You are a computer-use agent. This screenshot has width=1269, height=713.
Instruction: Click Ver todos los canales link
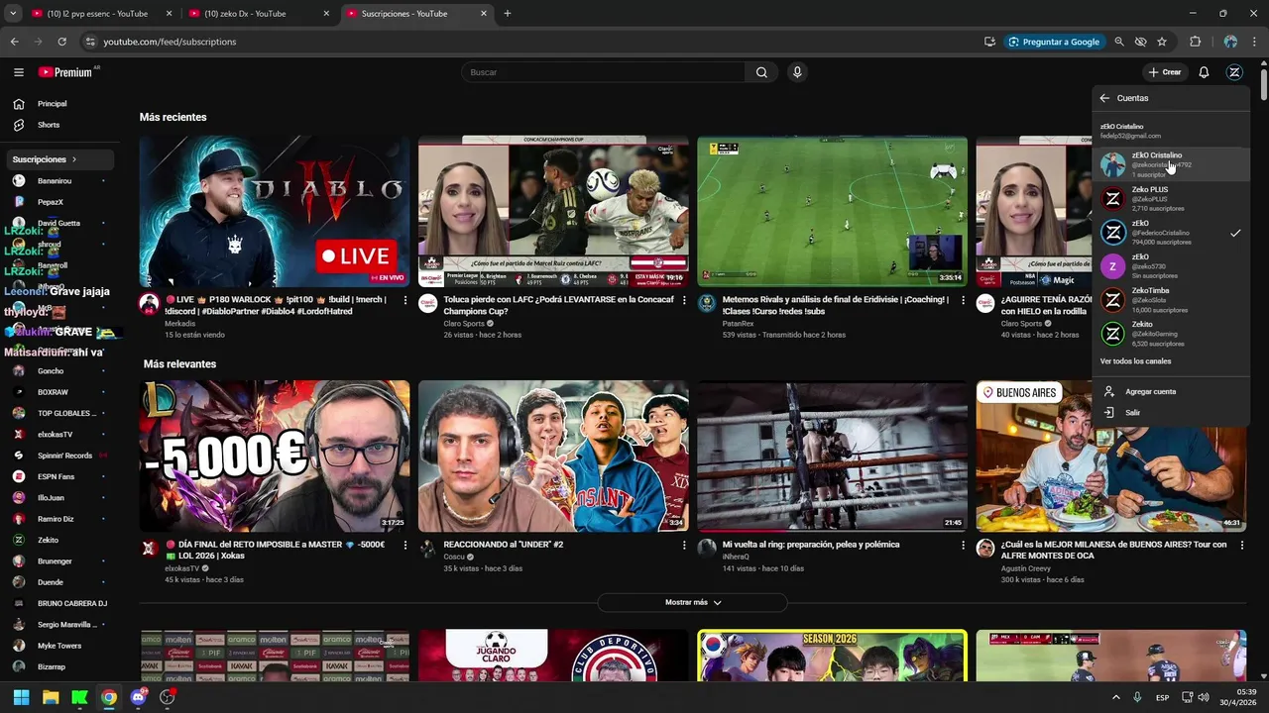click(1135, 361)
